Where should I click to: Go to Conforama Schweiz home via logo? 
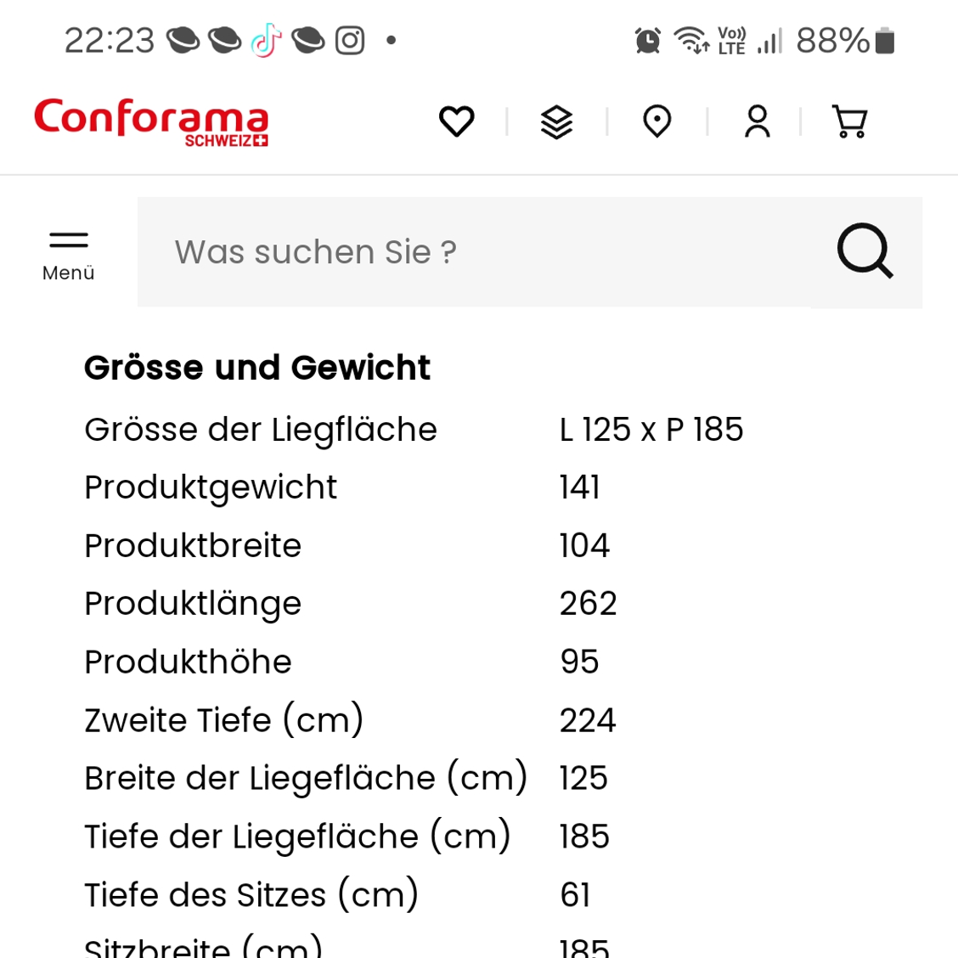click(x=151, y=121)
